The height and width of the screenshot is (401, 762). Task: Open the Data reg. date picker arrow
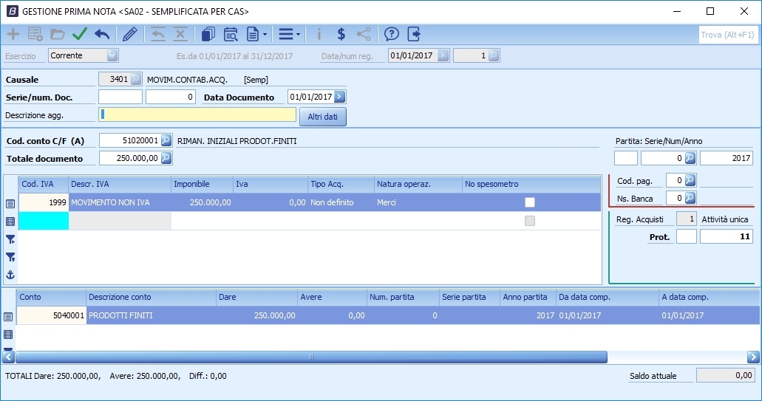(443, 55)
